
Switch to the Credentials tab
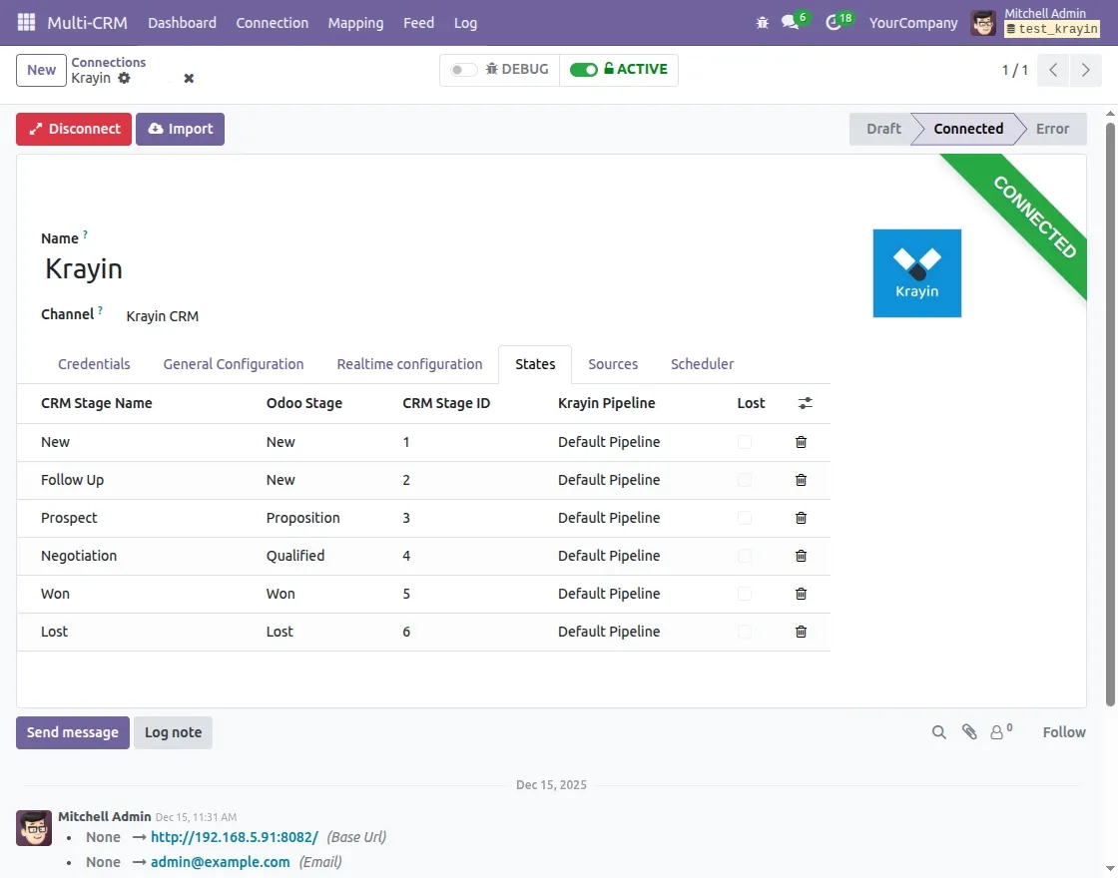94,364
